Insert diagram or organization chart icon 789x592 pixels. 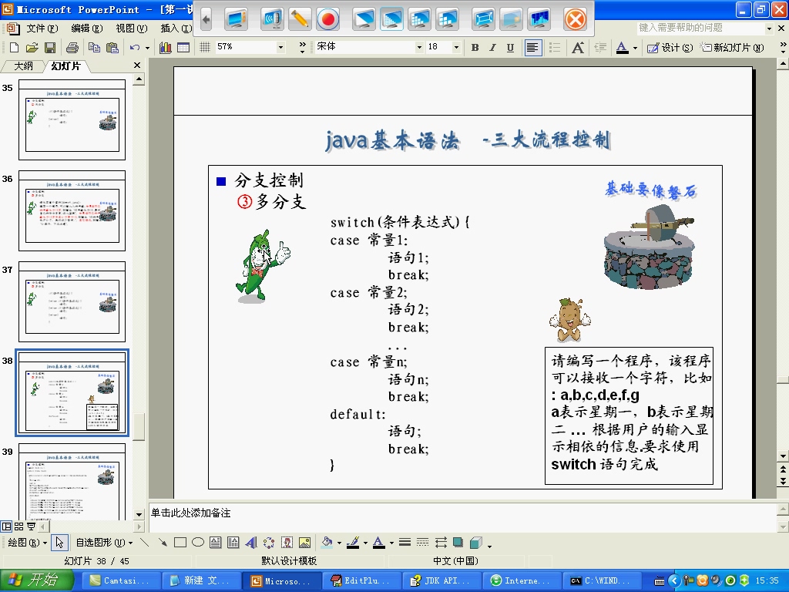coord(269,542)
